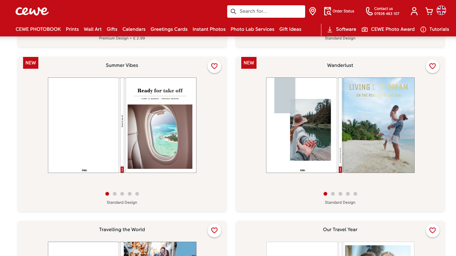Open the Instant Photos menu
Screen dimensions: 456x256
pyautogui.click(x=209, y=29)
